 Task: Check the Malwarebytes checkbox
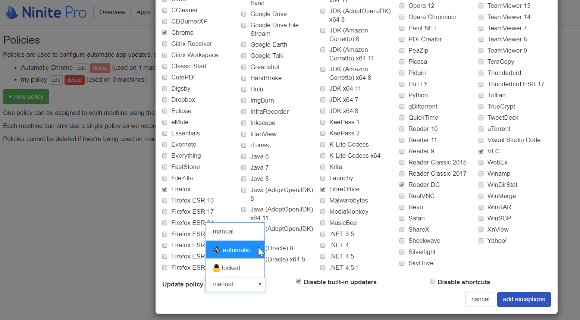point(323,201)
